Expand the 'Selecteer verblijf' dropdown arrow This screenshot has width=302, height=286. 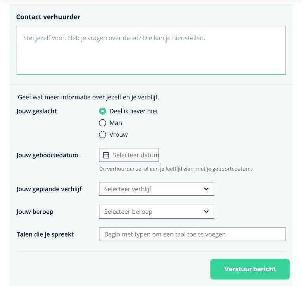(x=206, y=189)
